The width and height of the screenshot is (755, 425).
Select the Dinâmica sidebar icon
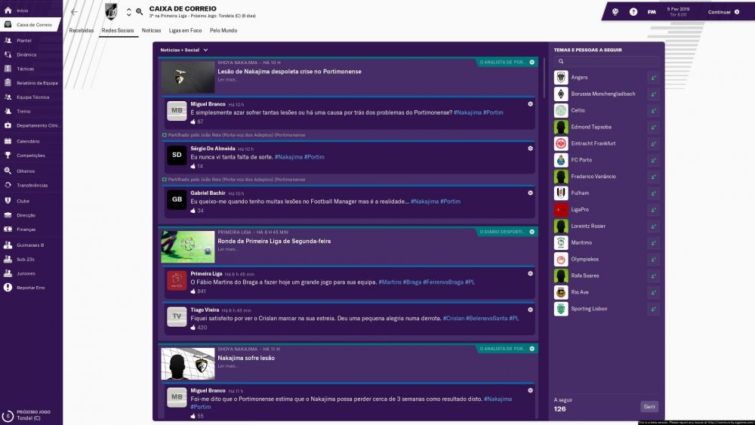(x=8, y=54)
